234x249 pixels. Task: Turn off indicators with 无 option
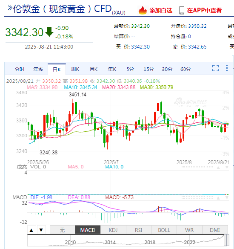(x=62, y=230)
